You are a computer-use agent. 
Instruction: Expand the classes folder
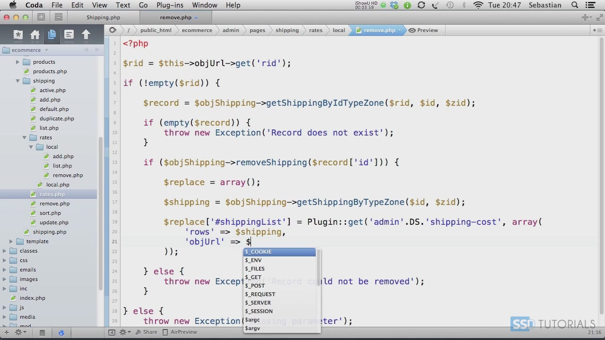[5, 251]
